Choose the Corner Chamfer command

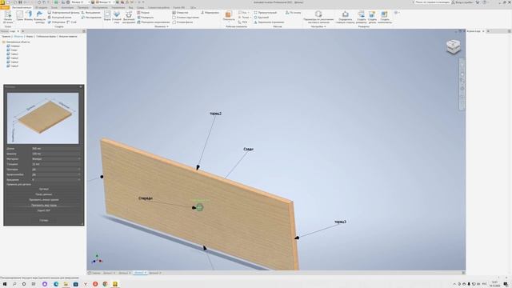[x=182, y=22]
